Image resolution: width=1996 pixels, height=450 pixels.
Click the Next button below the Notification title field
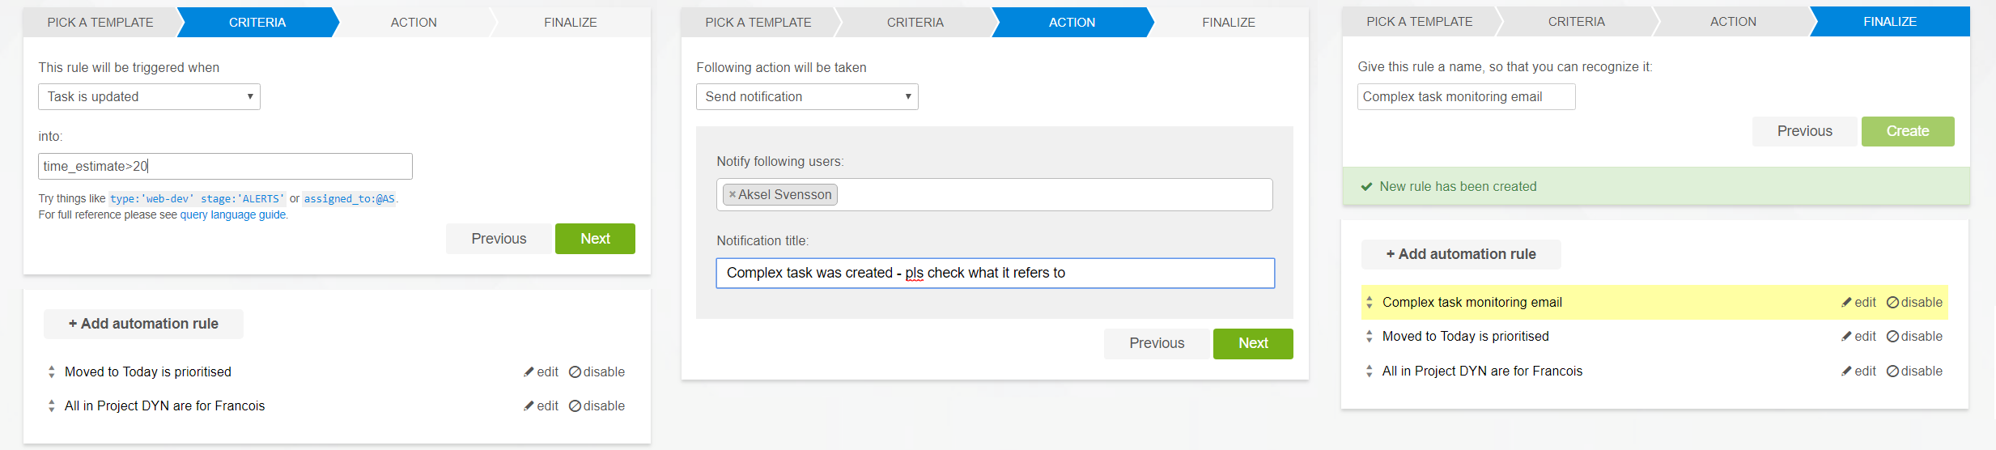pos(1252,343)
